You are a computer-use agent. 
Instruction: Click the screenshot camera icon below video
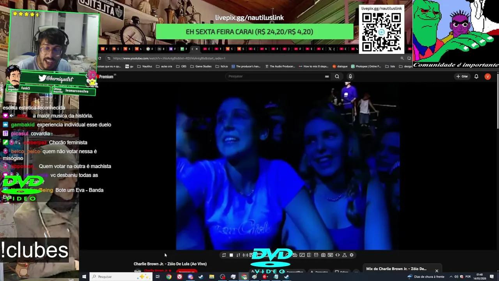click(x=323, y=255)
